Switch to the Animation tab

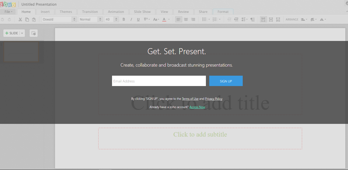pos(116,12)
